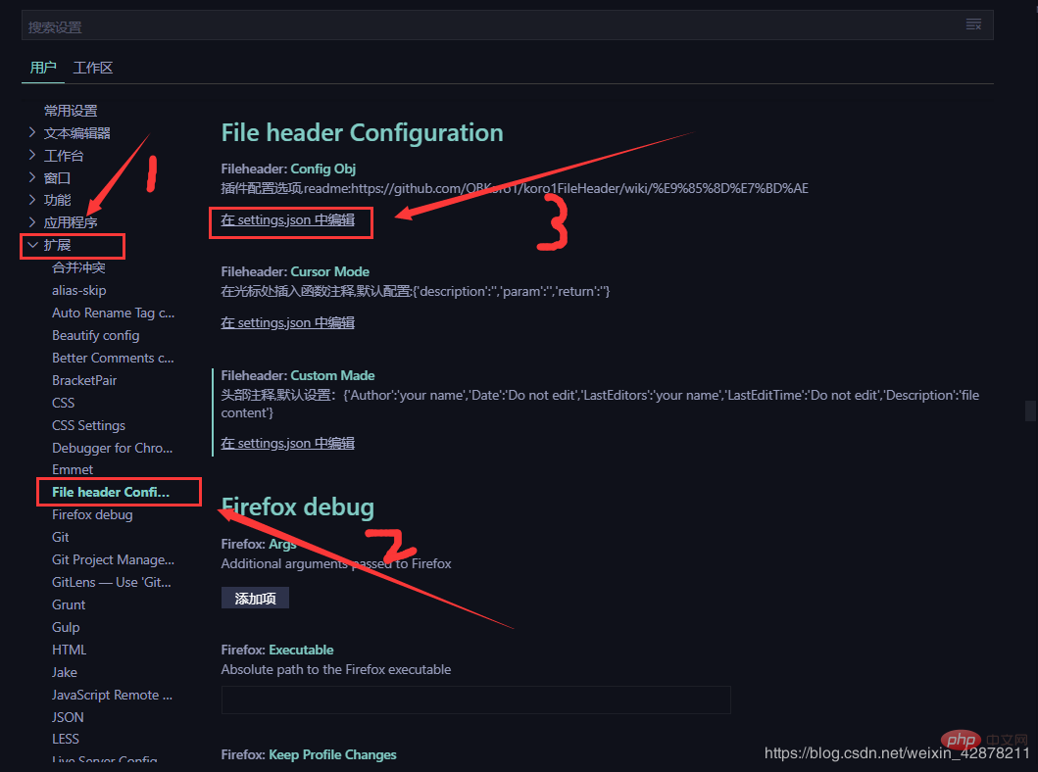
Task: Select File header Configuration entry
Action: pyautogui.click(x=111, y=492)
